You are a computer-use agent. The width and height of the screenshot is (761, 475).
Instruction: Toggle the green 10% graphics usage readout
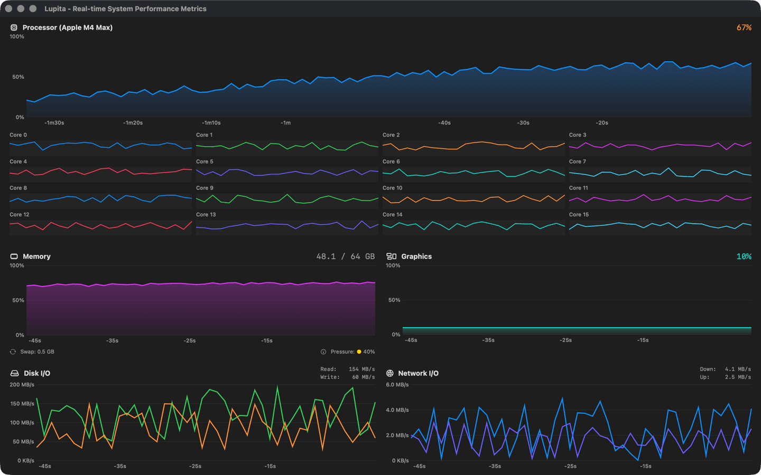click(744, 256)
